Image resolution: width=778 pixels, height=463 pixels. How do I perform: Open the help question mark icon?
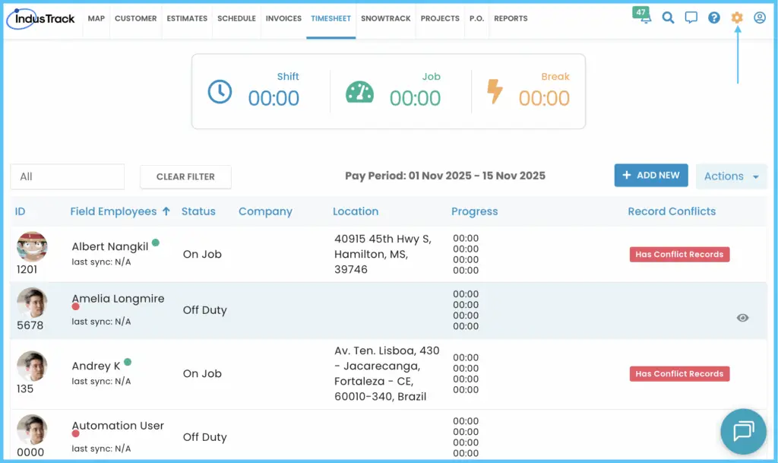(714, 17)
